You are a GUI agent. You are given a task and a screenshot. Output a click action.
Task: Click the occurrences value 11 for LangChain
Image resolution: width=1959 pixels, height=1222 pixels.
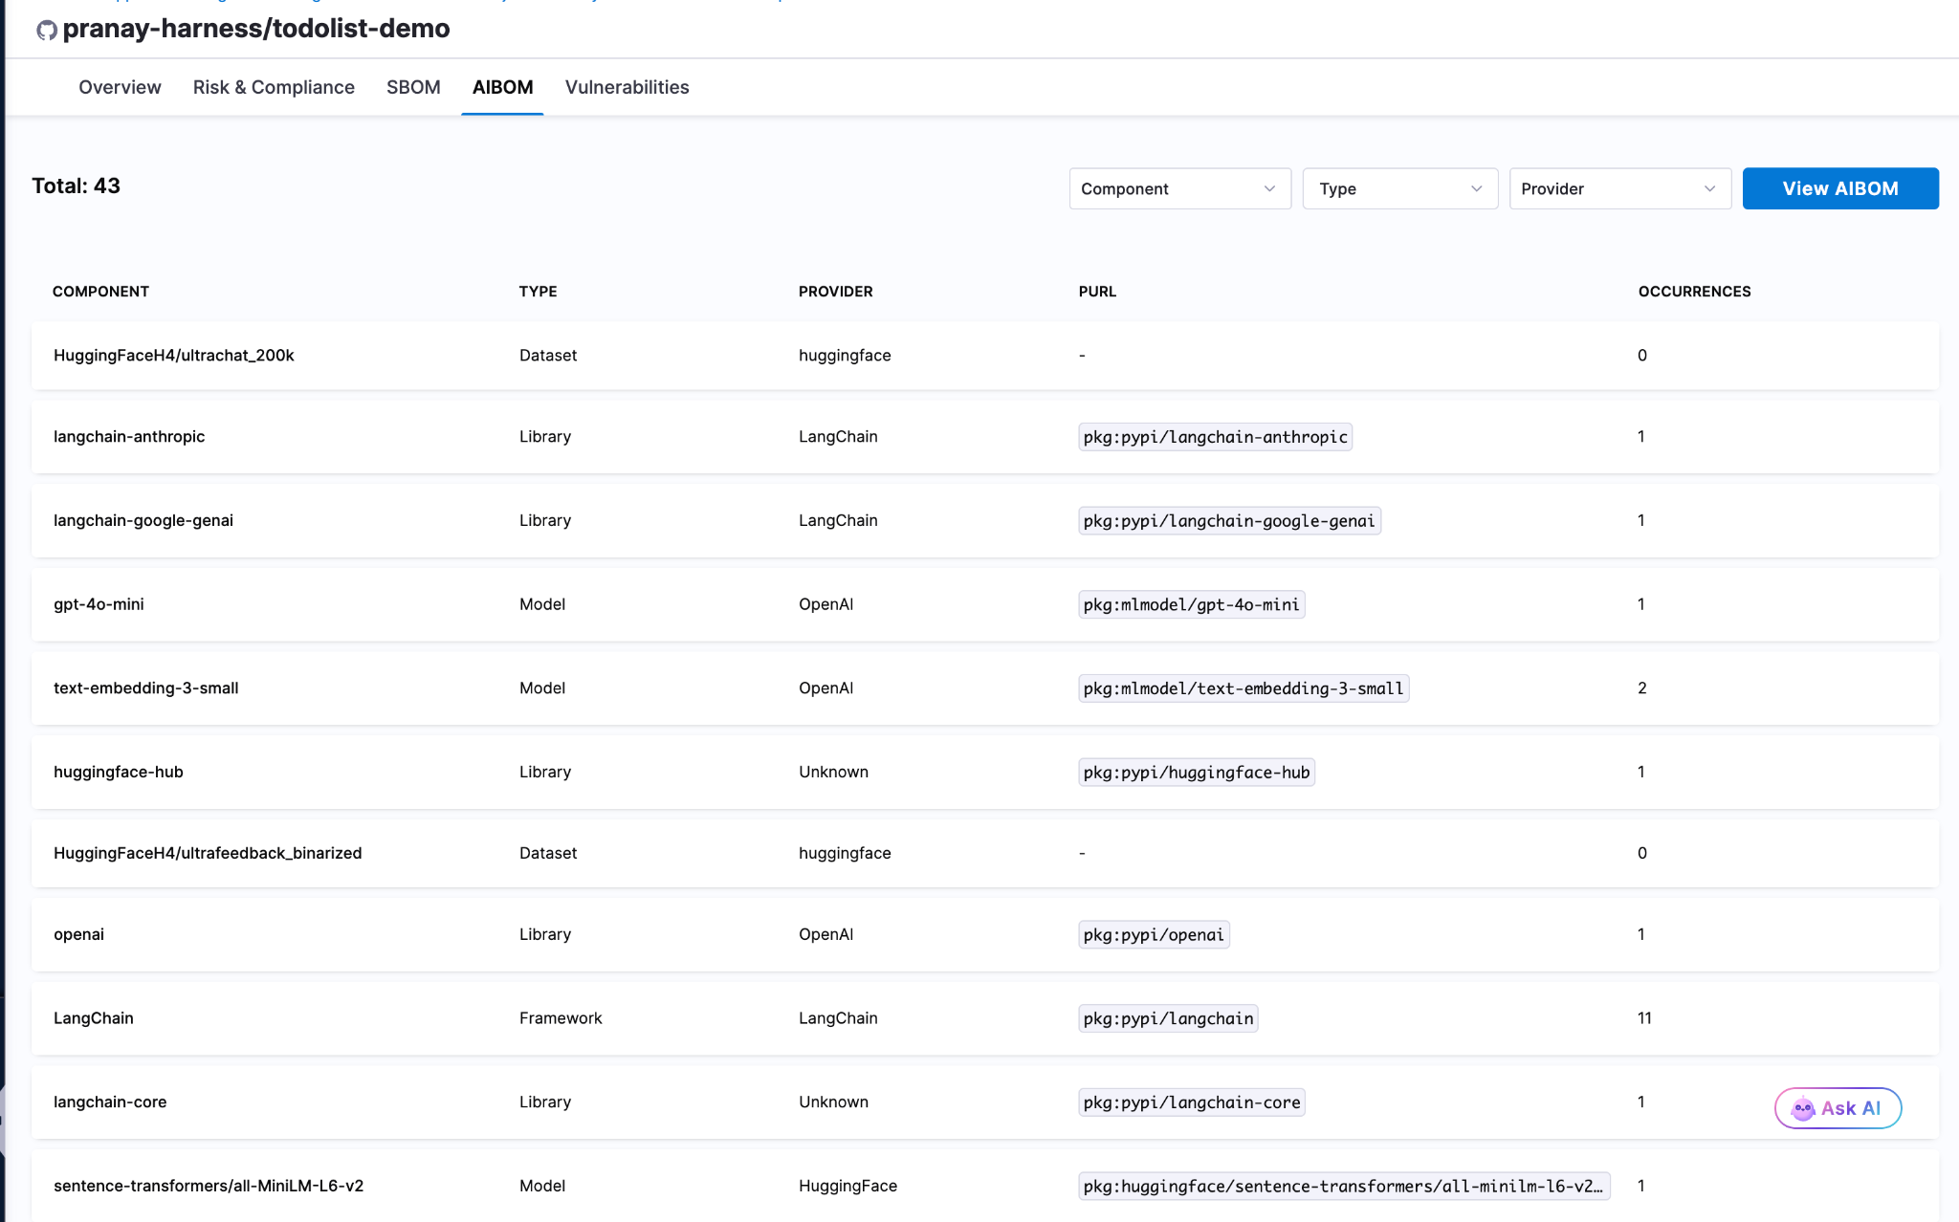click(1644, 1018)
